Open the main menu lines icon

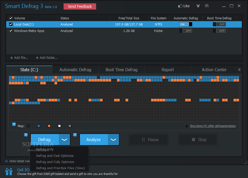click(x=207, y=6)
